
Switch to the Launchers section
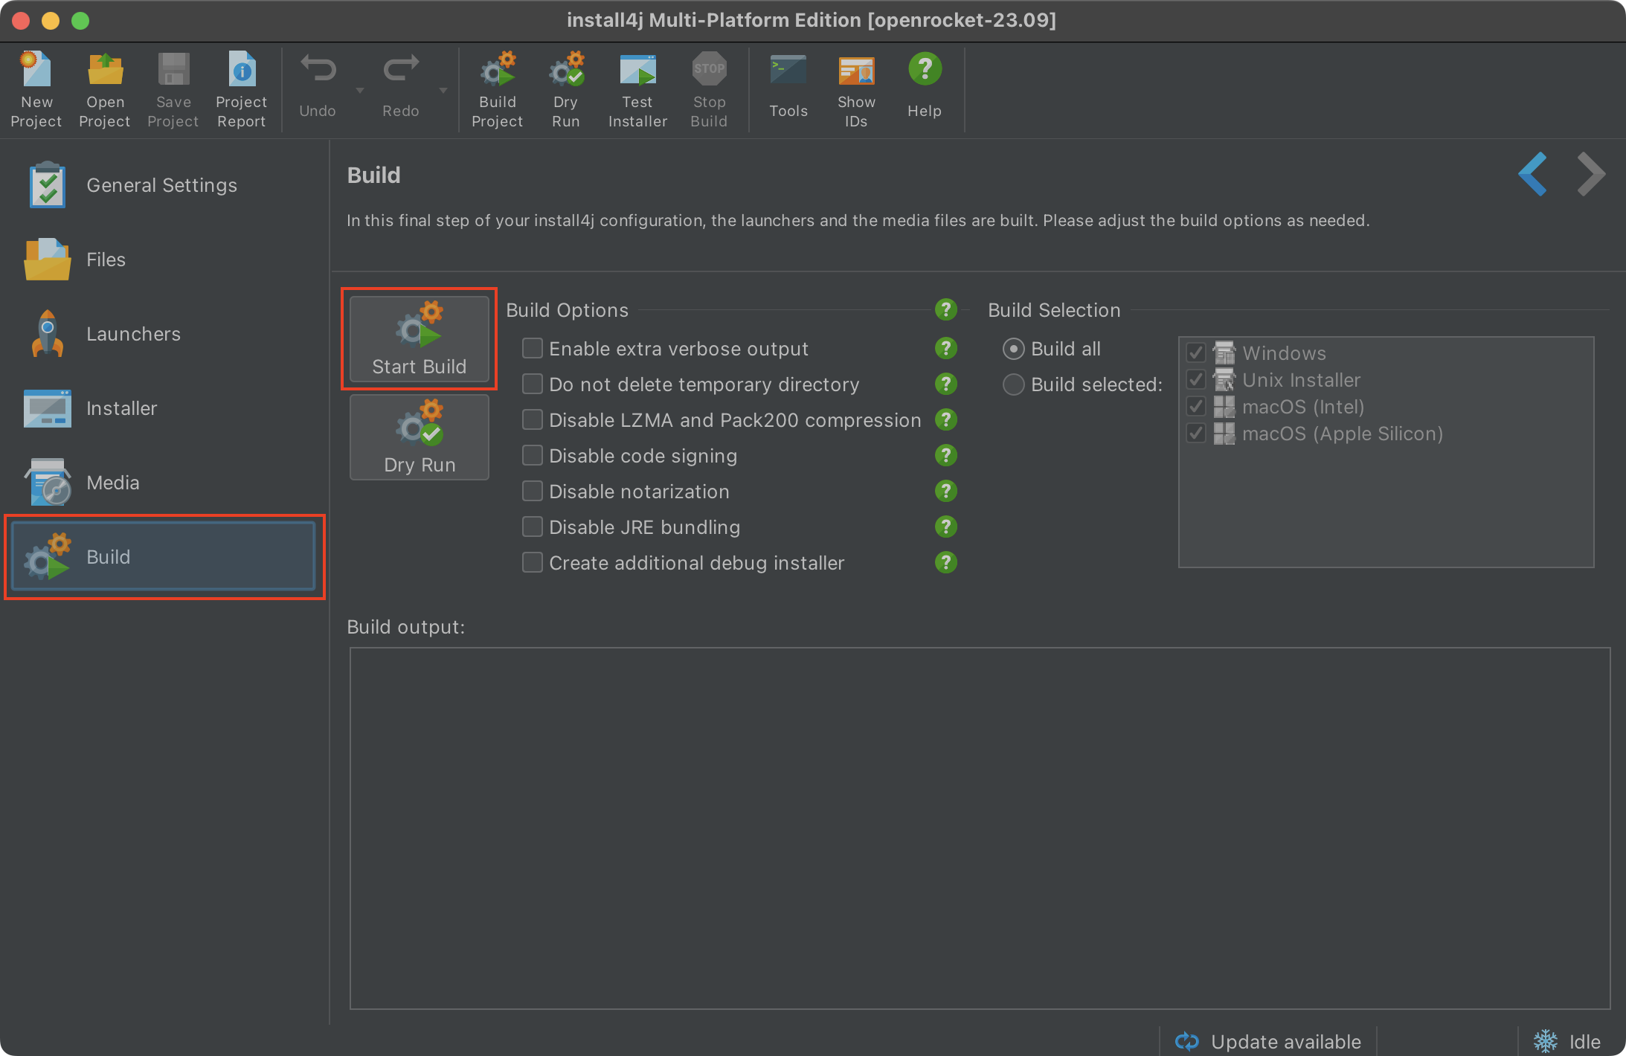[x=132, y=334]
